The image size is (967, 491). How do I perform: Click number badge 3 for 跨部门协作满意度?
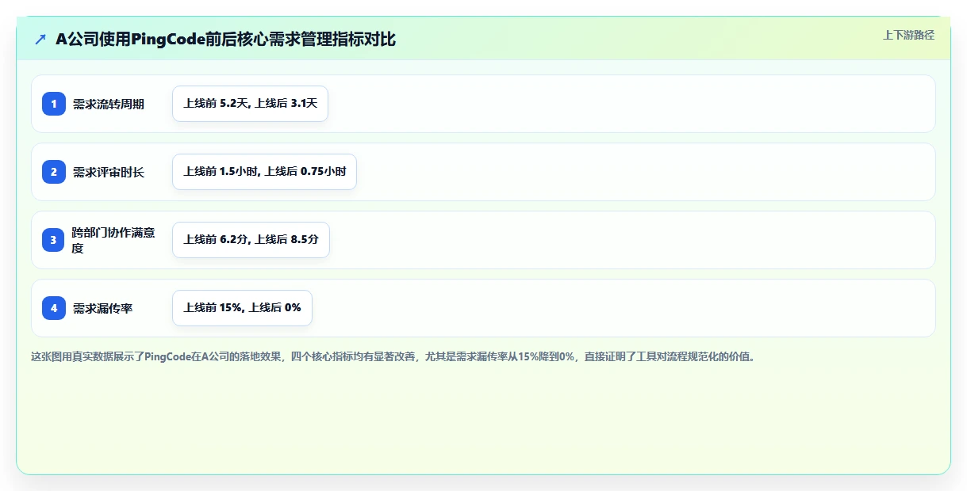(x=54, y=240)
